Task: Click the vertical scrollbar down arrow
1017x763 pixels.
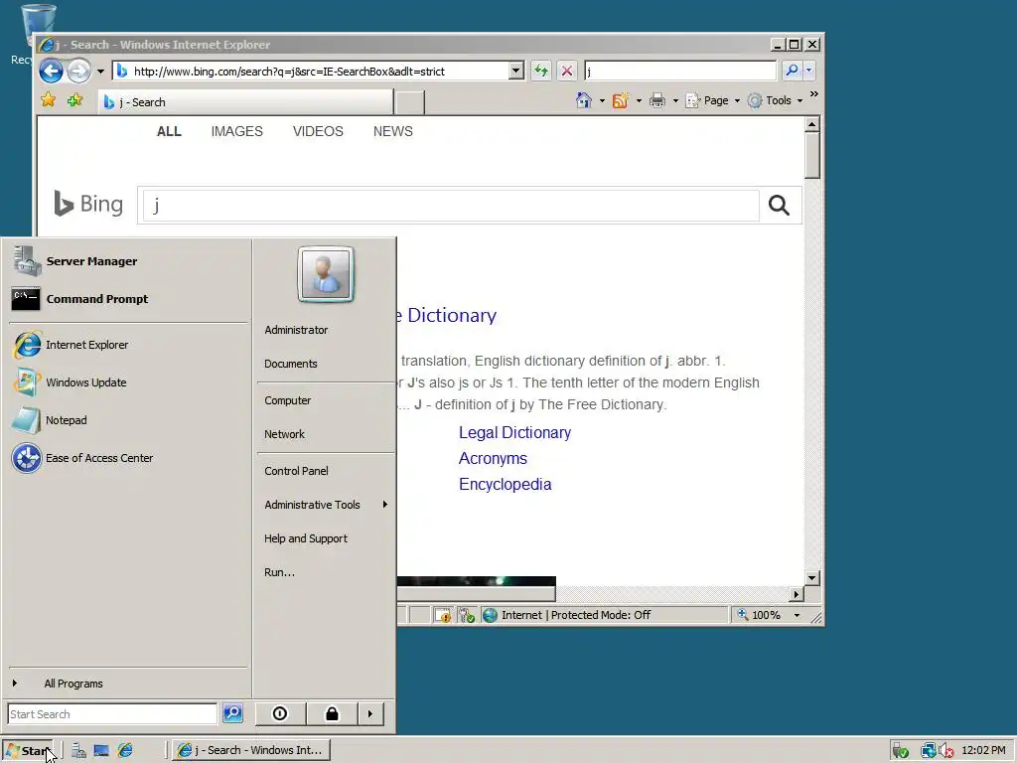Action: pyautogui.click(x=812, y=577)
